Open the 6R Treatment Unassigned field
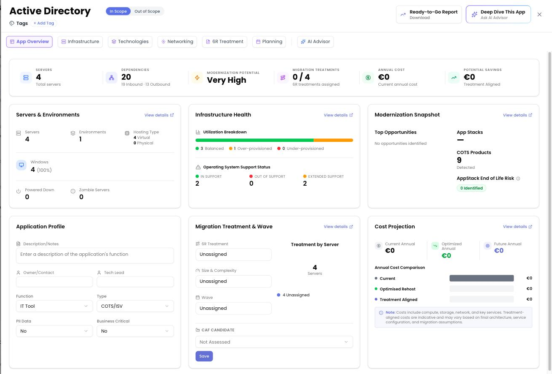 pos(233,255)
